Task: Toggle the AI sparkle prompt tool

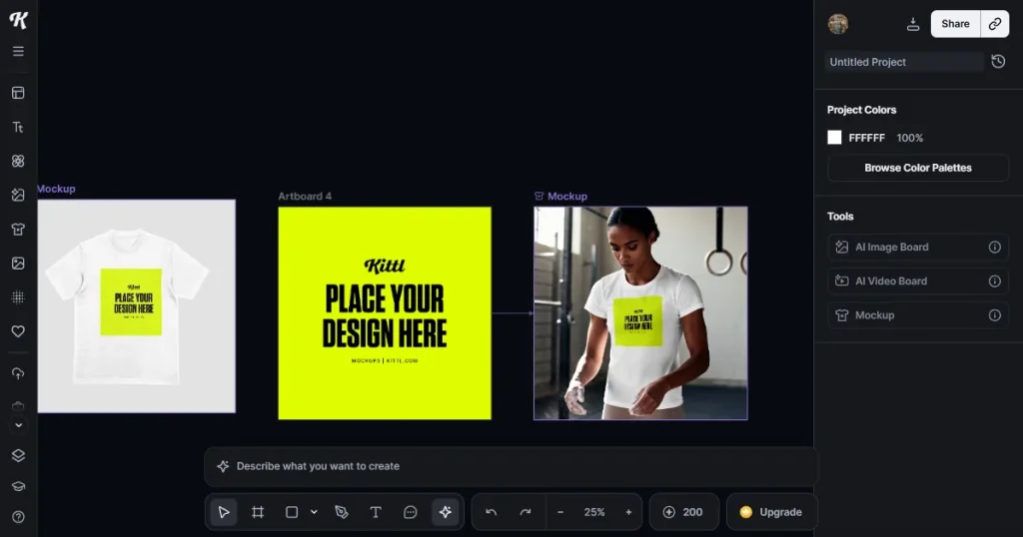Action: point(446,512)
